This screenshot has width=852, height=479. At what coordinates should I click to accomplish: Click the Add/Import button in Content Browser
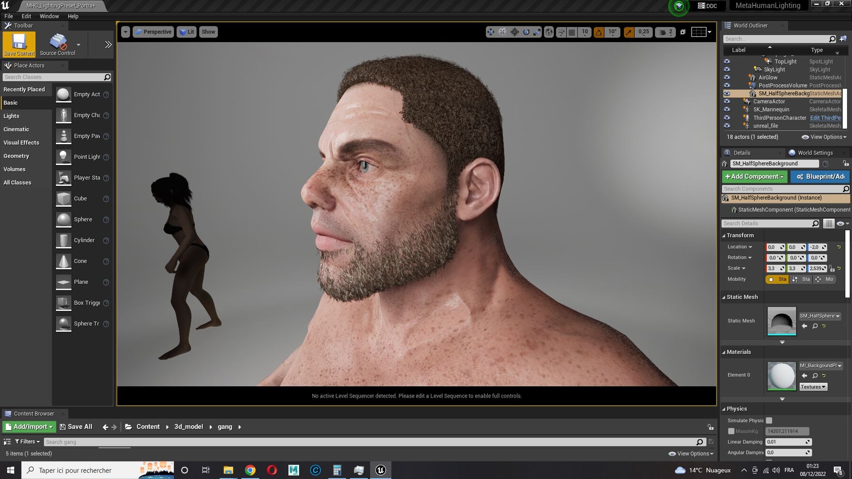point(29,427)
